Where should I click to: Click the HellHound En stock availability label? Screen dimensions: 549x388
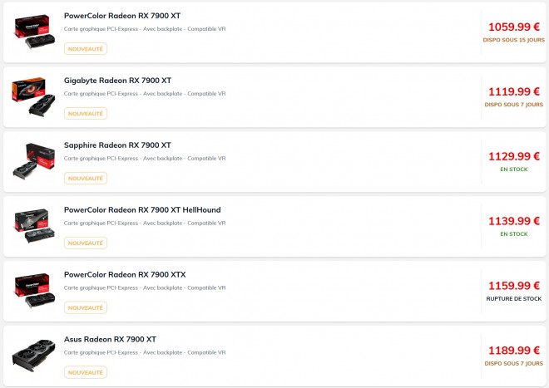click(x=514, y=233)
